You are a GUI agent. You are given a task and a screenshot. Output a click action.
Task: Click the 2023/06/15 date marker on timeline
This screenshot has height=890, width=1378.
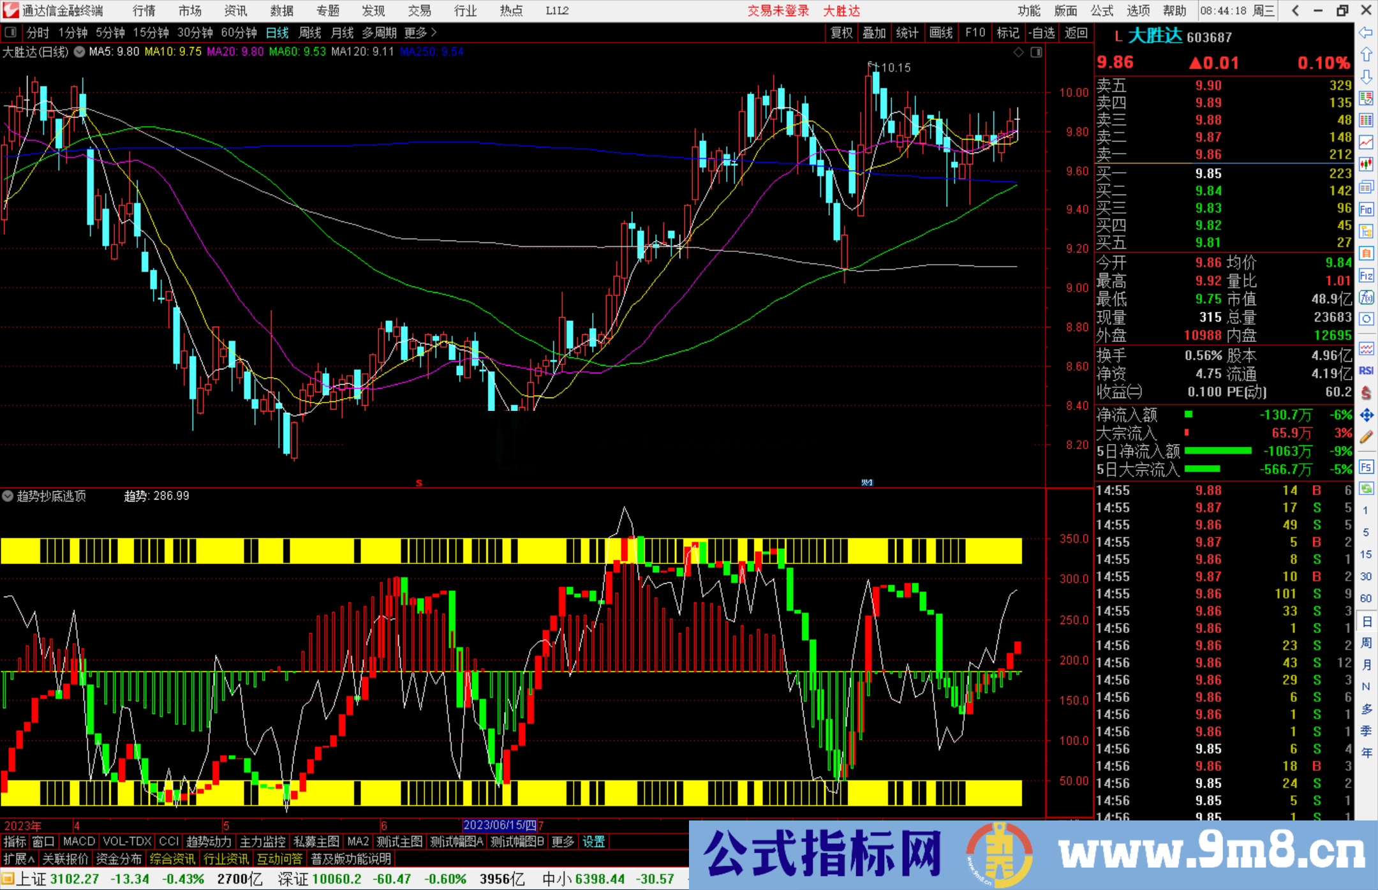[x=500, y=825]
